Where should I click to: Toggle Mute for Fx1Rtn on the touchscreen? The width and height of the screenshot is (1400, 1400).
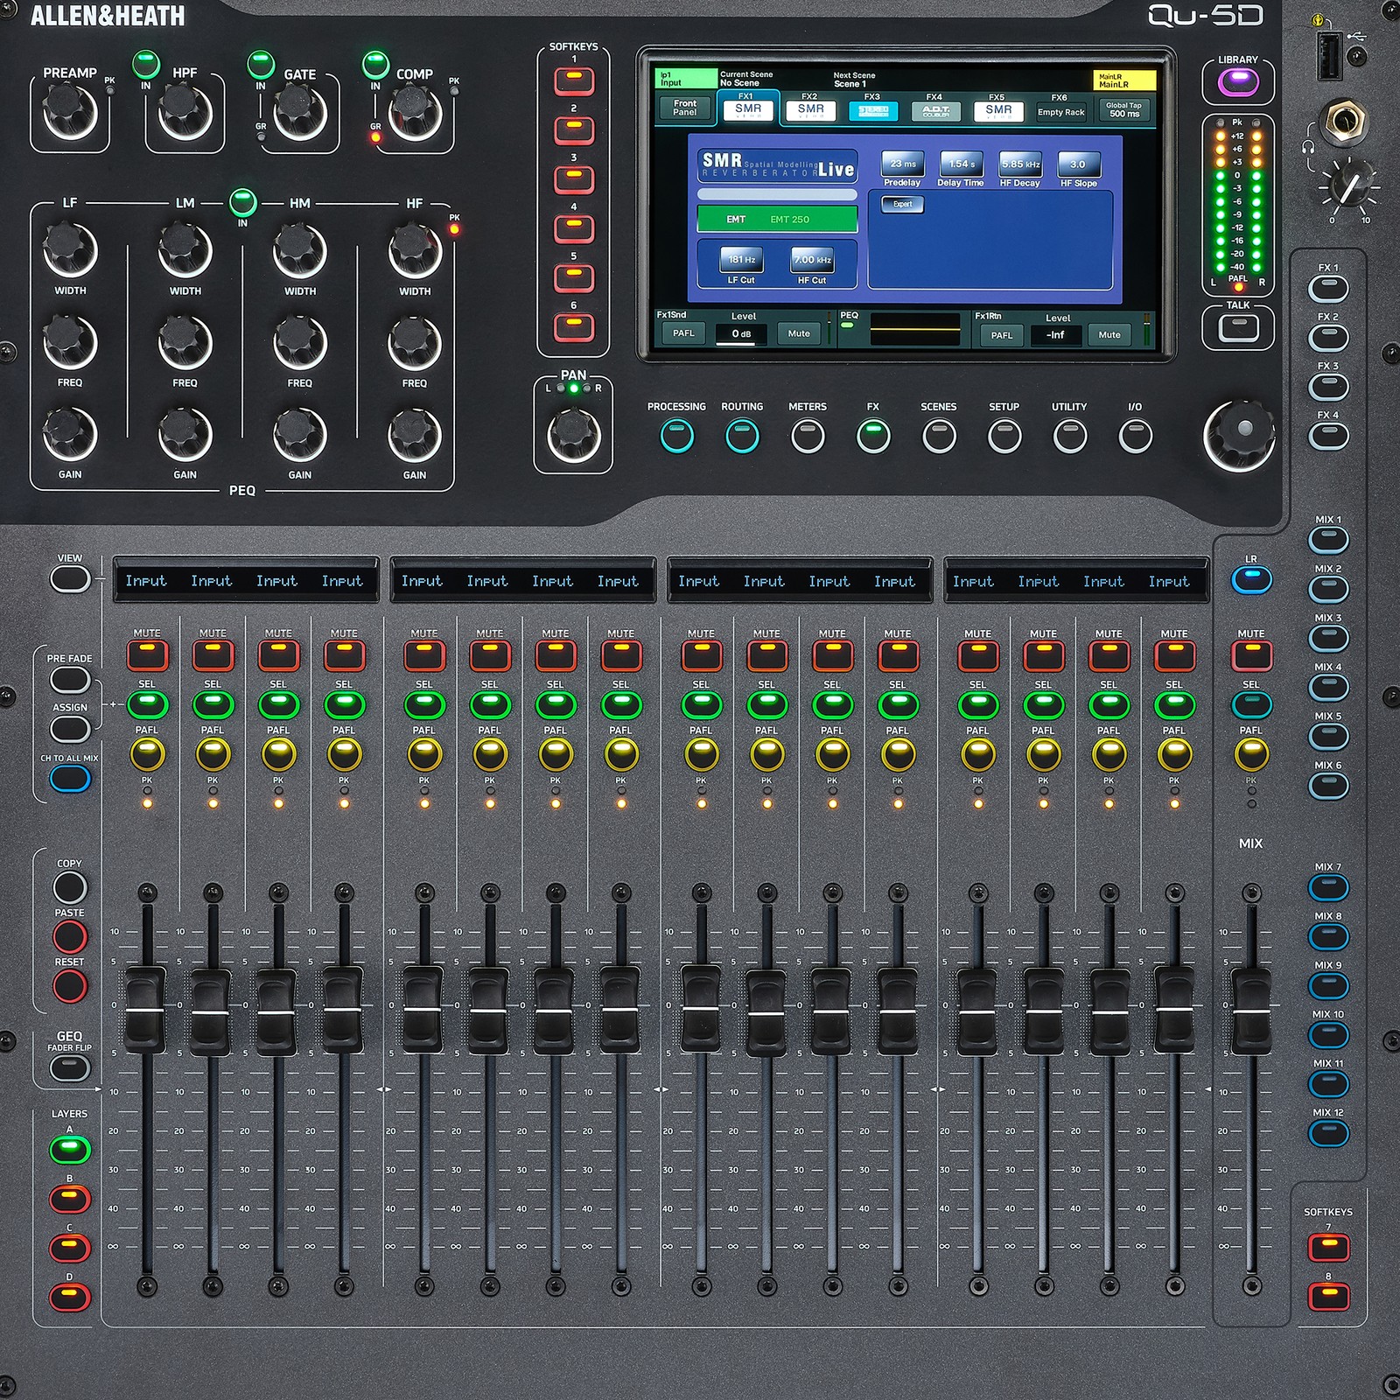pos(1109,334)
